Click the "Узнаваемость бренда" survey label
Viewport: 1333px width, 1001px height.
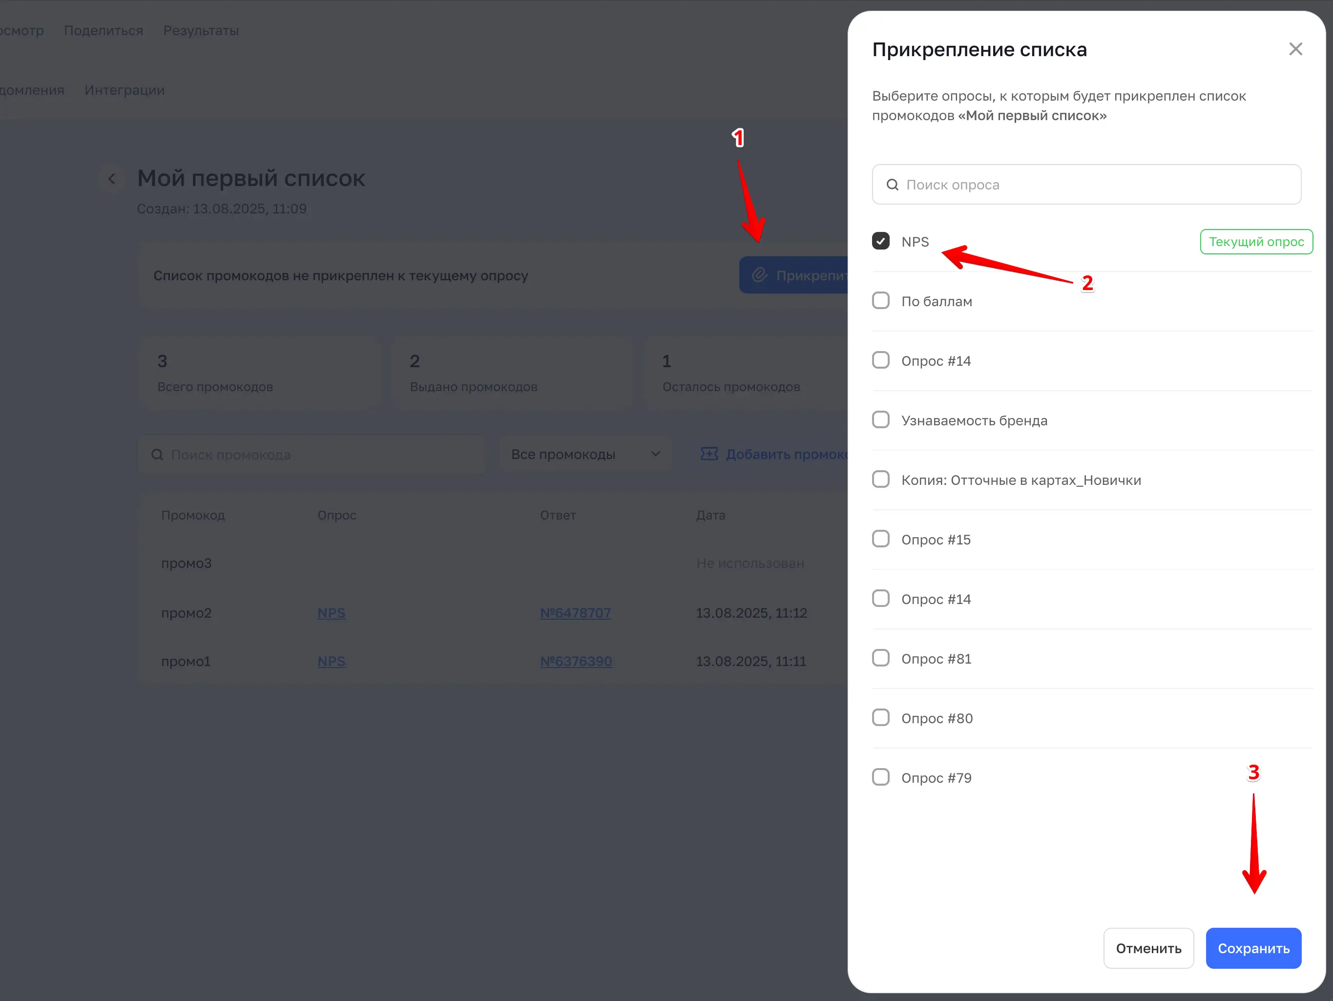coord(975,420)
